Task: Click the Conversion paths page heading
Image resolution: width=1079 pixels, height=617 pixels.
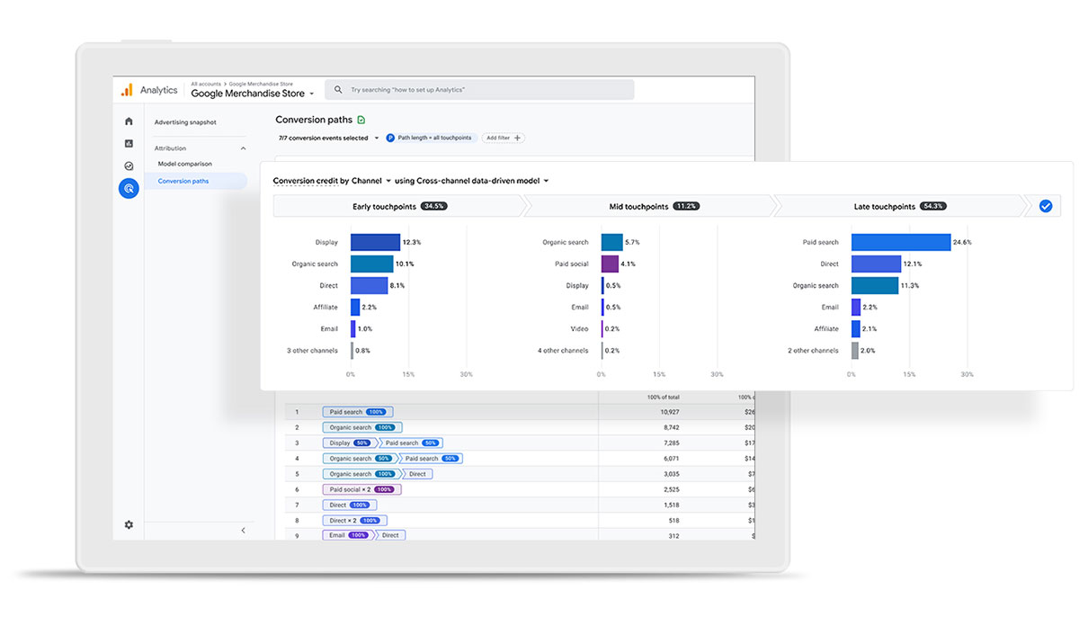Action: (x=314, y=120)
